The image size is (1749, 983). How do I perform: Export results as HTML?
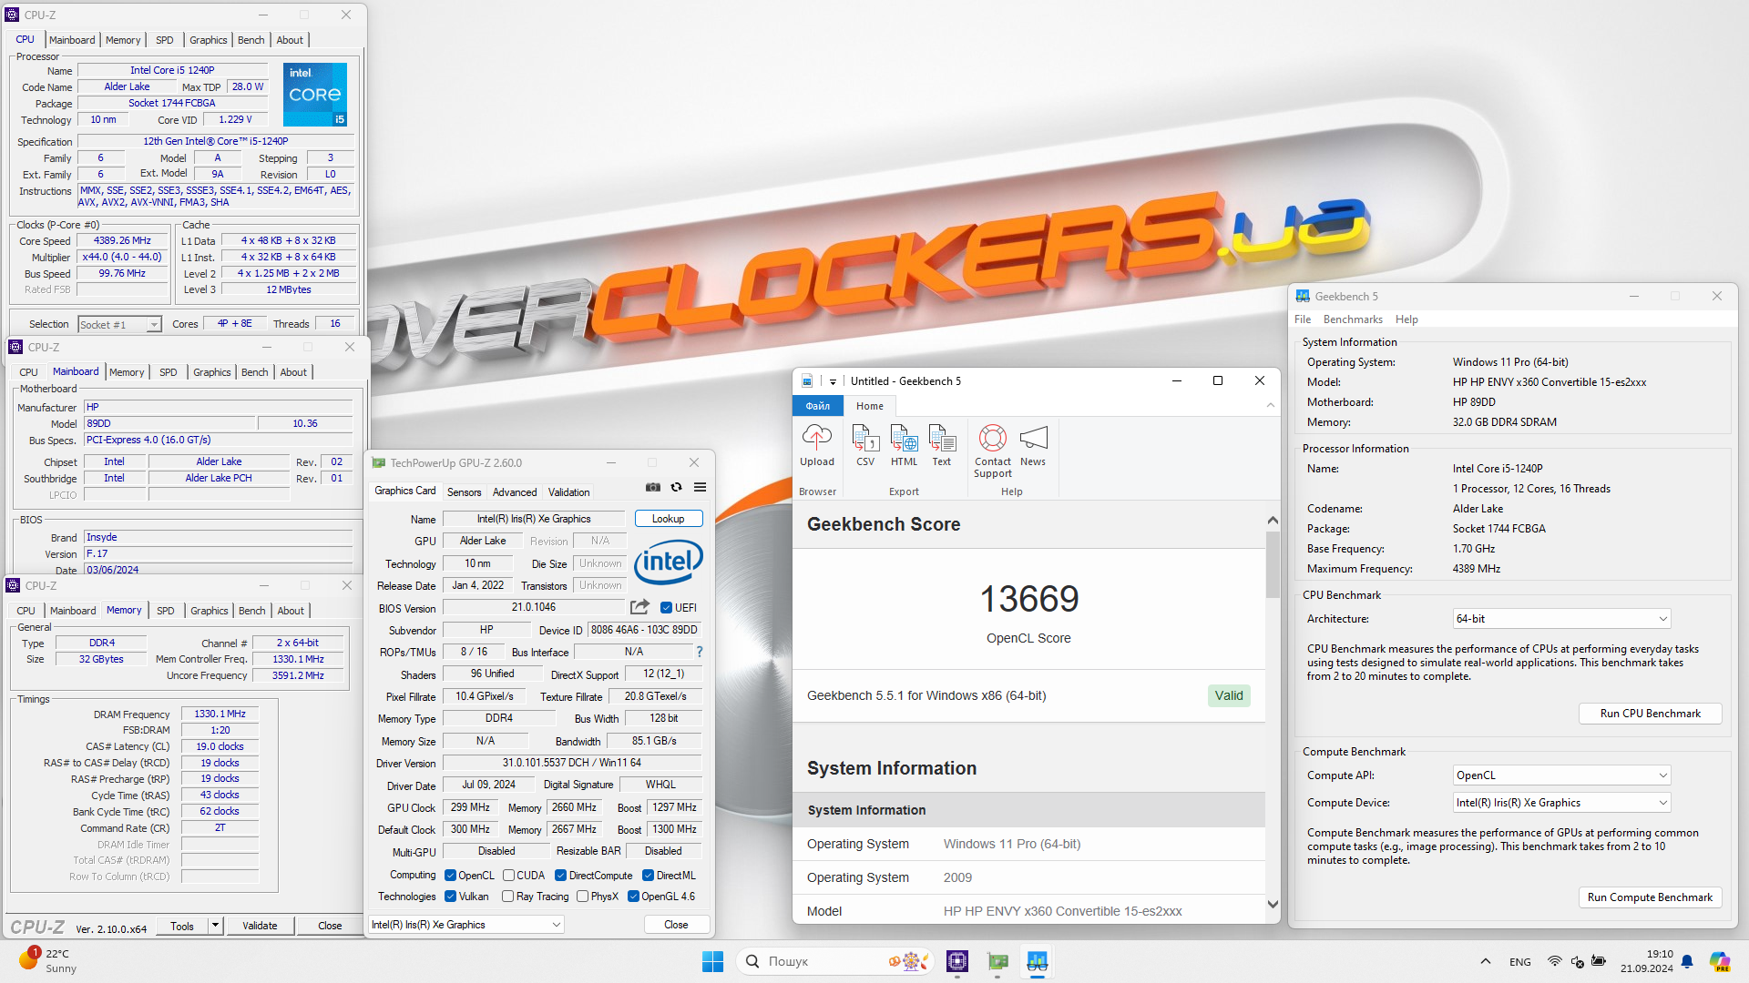[904, 446]
